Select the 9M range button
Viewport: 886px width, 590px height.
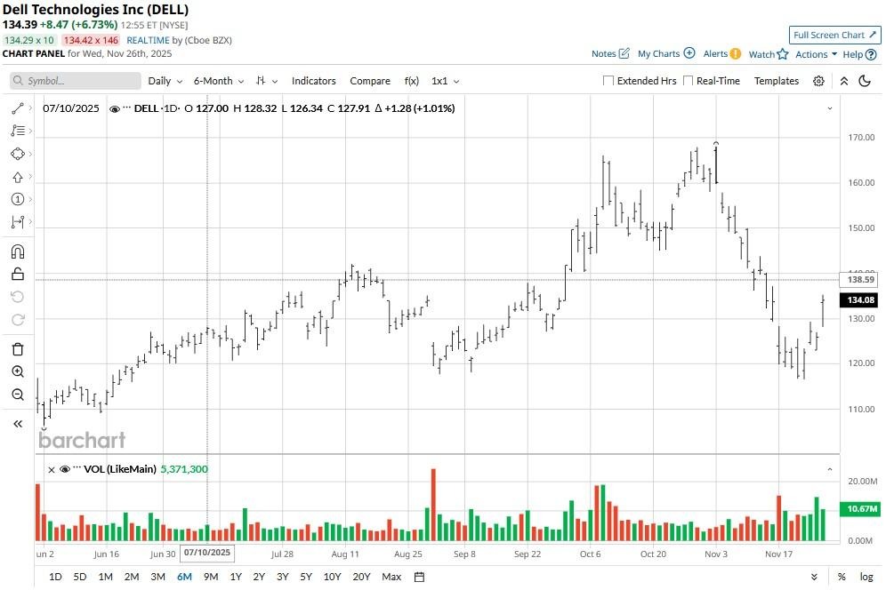[x=211, y=577]
